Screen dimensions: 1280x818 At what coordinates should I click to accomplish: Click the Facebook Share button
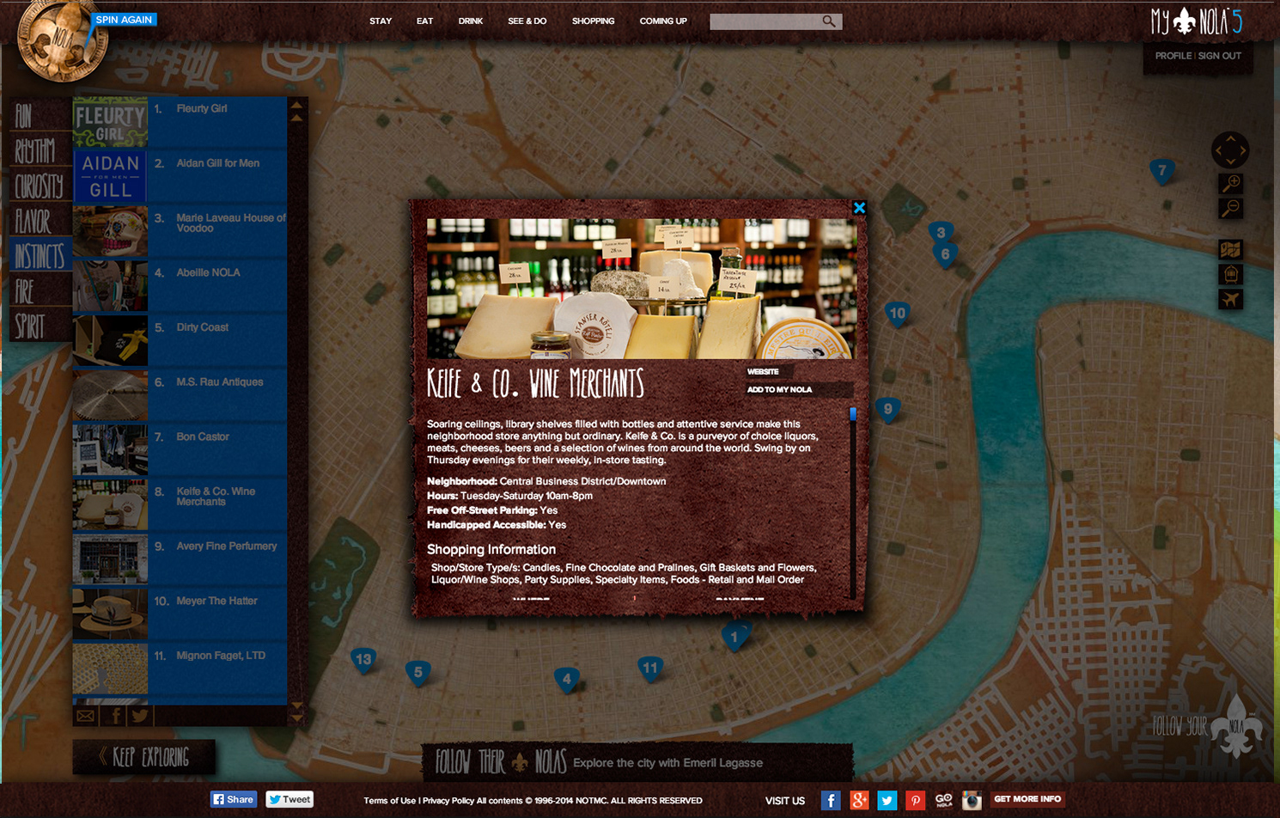tap(234, 799)
